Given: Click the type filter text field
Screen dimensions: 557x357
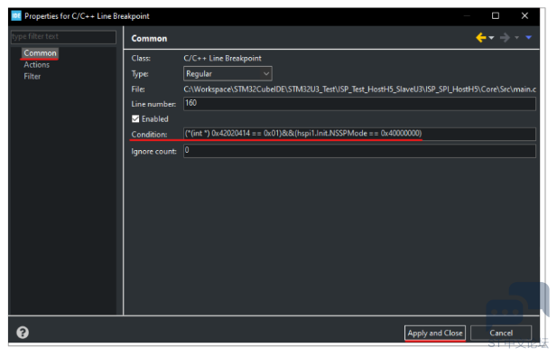Looking at the screenshot, I should pos(63,37).
